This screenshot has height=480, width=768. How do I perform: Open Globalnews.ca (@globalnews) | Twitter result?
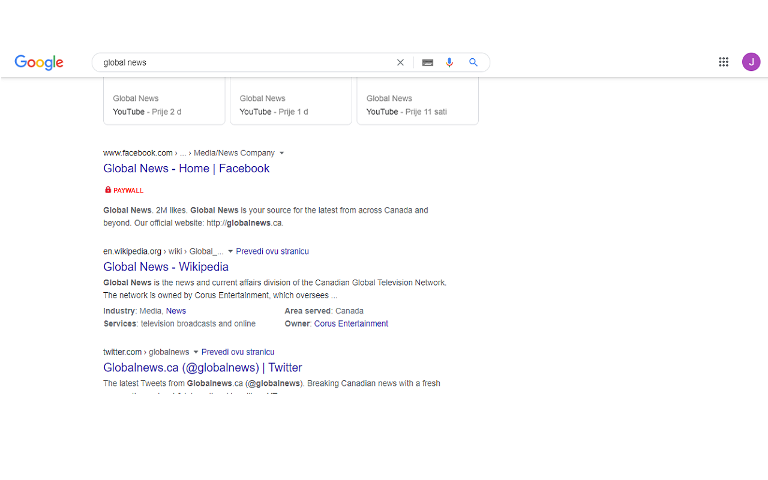pyautogui.click(x=203, y=368)
